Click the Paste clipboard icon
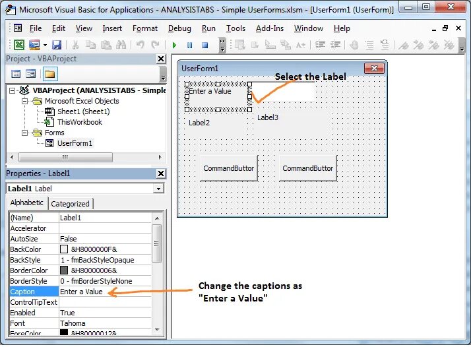This screenshot has height=347, width=471. (106, 45)
